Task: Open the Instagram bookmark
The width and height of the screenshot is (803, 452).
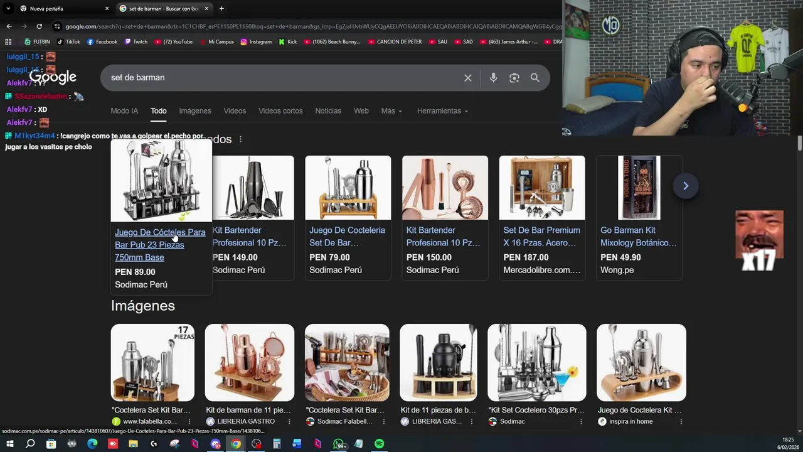Action: tap(256, 42)
